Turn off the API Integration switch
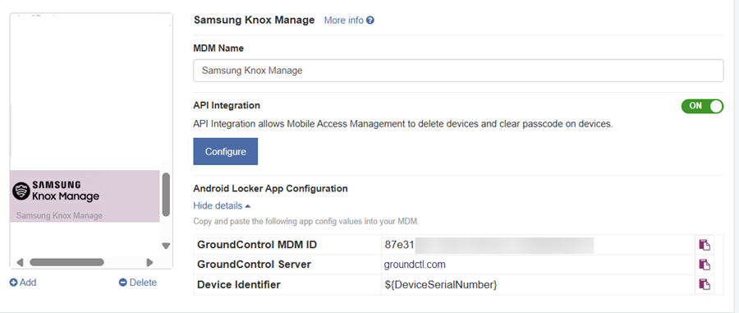The image size is (739, 313). [702, 106]
